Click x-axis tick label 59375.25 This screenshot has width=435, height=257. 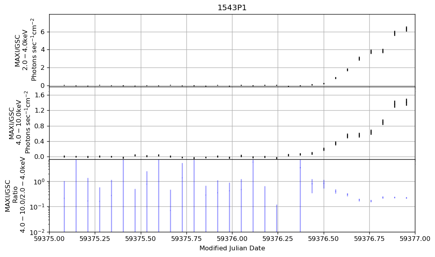tap(95, 239)
